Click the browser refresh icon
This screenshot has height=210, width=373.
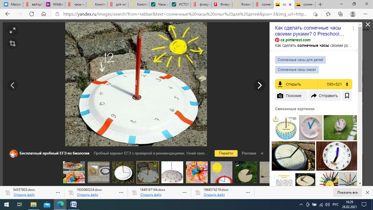click(x=32, y=14)
